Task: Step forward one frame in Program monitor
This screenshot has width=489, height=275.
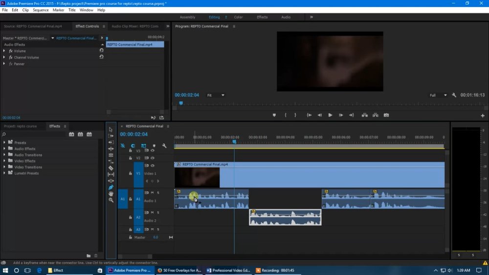Action: 341,115
